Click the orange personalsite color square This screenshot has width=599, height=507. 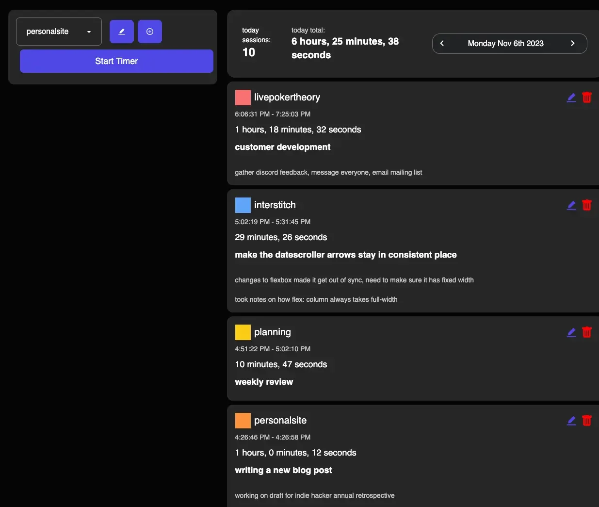click(243, 421)
